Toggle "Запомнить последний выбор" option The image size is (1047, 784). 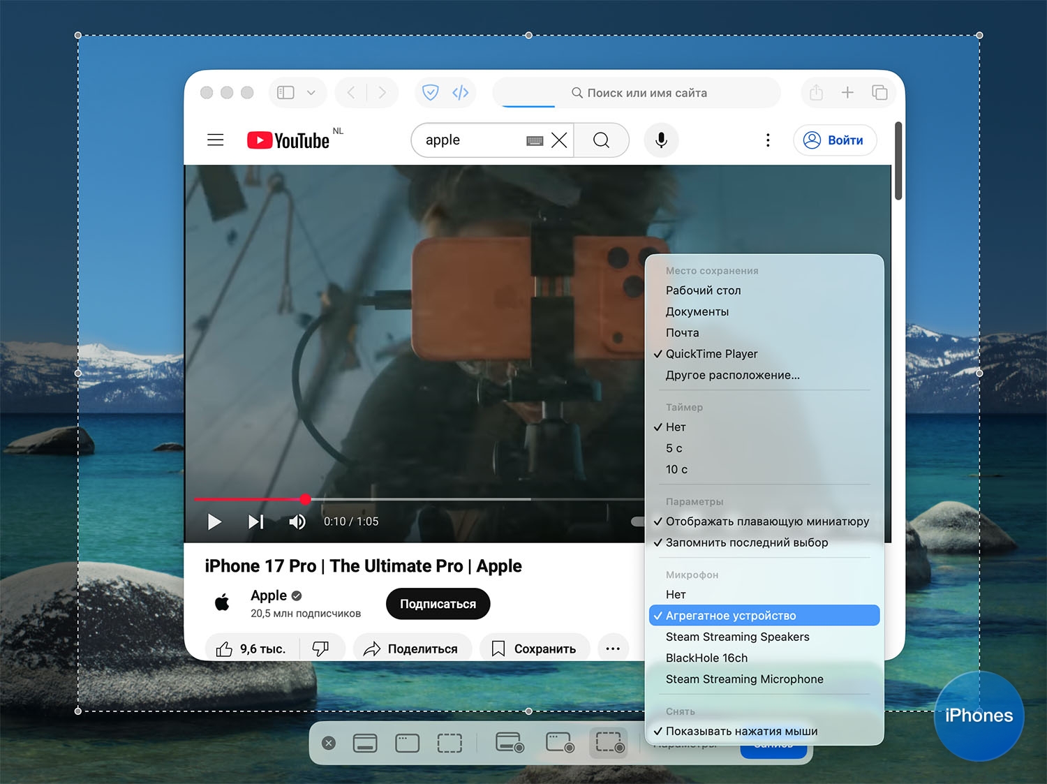(746, 542)
